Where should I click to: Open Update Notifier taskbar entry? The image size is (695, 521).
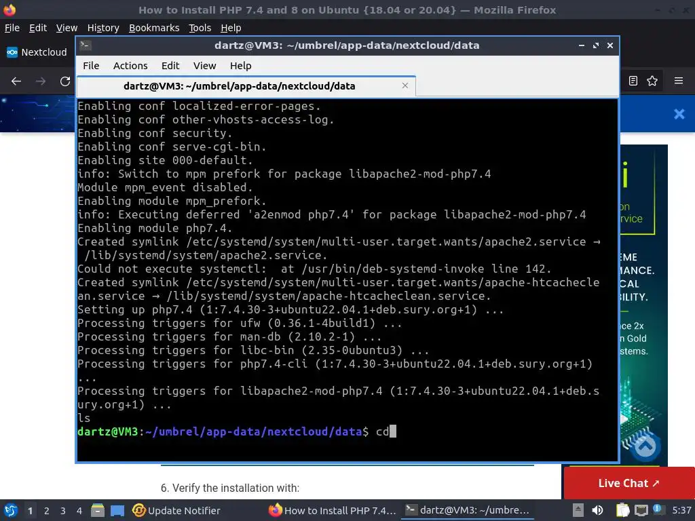pos(176,510)
